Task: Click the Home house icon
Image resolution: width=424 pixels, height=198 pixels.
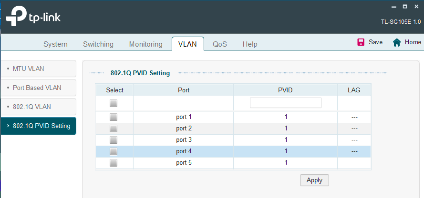Action: 396,42
